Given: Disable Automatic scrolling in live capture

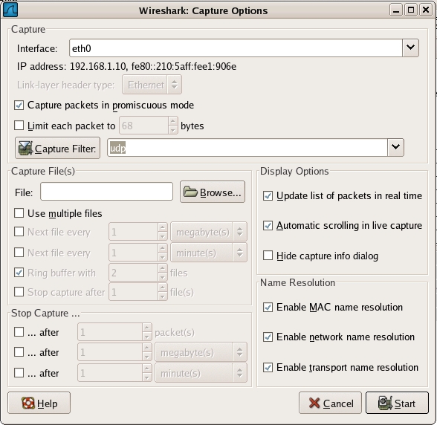Looking at the screenshot, I should [268, 225].
